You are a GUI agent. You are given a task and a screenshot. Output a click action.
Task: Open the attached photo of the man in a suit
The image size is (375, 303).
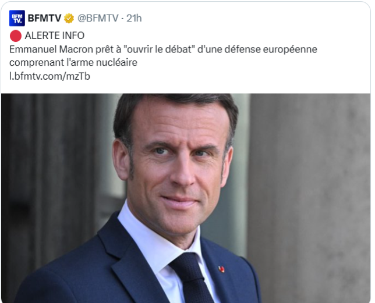[x=186, y=198]
